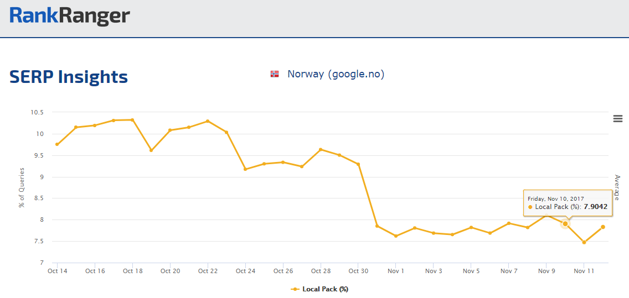
Task: Select the Oct 24 data point
Action: point(245,169)
